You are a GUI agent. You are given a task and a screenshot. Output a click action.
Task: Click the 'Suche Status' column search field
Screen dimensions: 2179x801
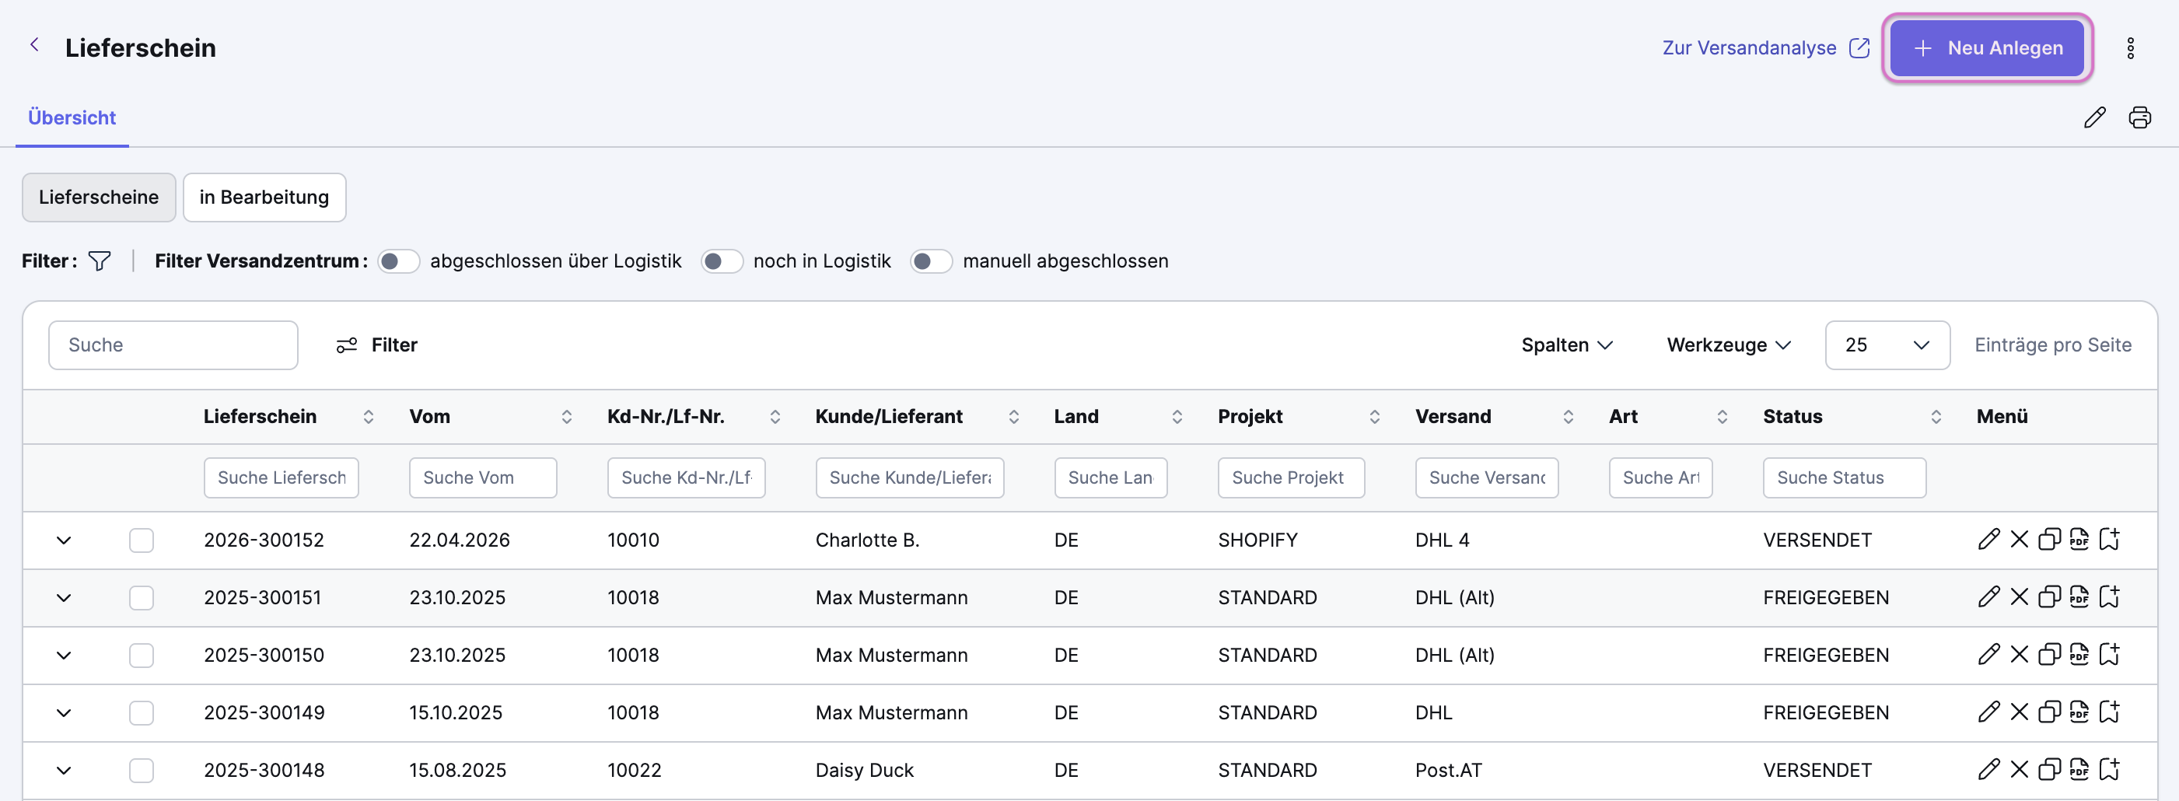tap(1844, 478)
